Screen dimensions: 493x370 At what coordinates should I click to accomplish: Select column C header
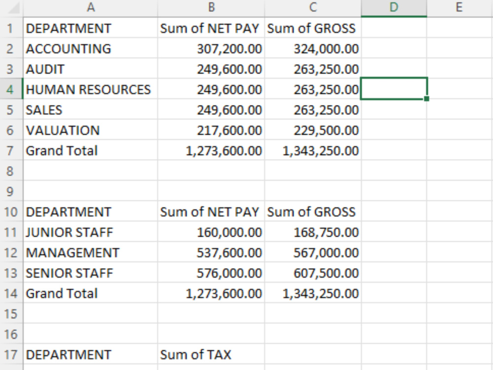tap(313, 7)
